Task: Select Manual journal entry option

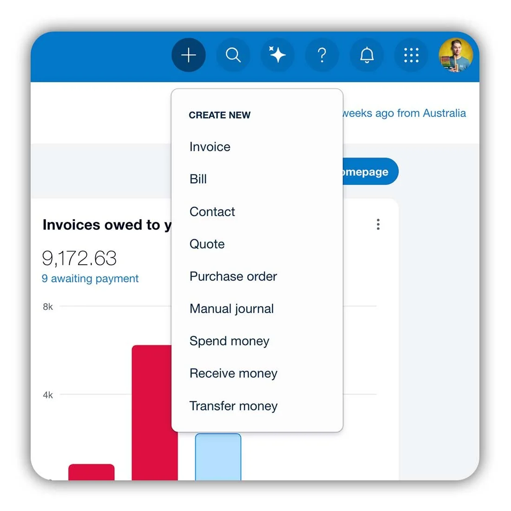Action: [x=231, y=308]
